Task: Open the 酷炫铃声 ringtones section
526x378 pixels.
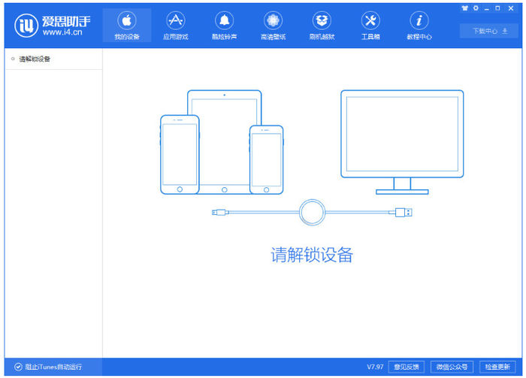Action: point(224,26)
